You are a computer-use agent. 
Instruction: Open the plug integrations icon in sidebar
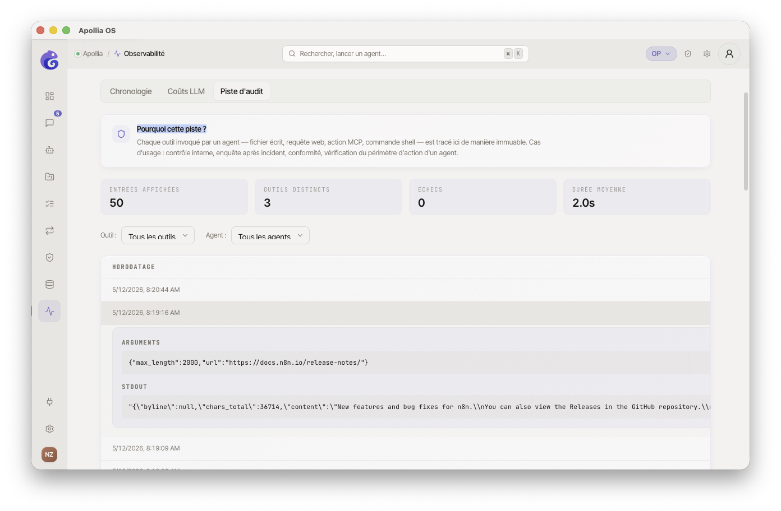point(49,402)
